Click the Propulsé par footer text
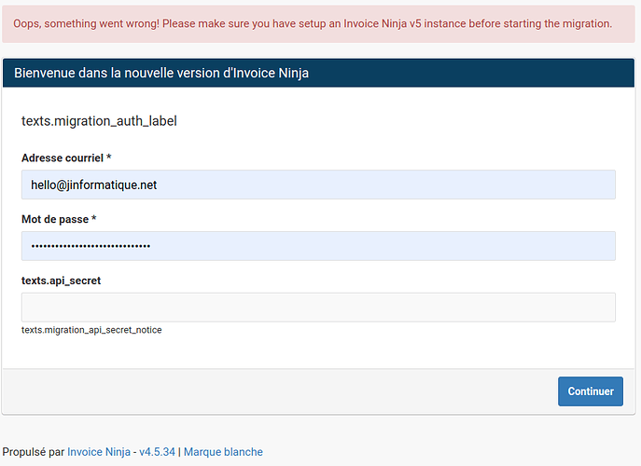Screen dimensions: 641x466 click(x=33, y=452)
